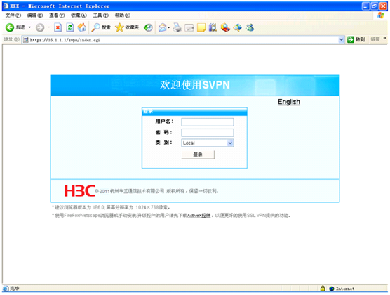Open the 帮助 (Help) menu

point(122,15)
